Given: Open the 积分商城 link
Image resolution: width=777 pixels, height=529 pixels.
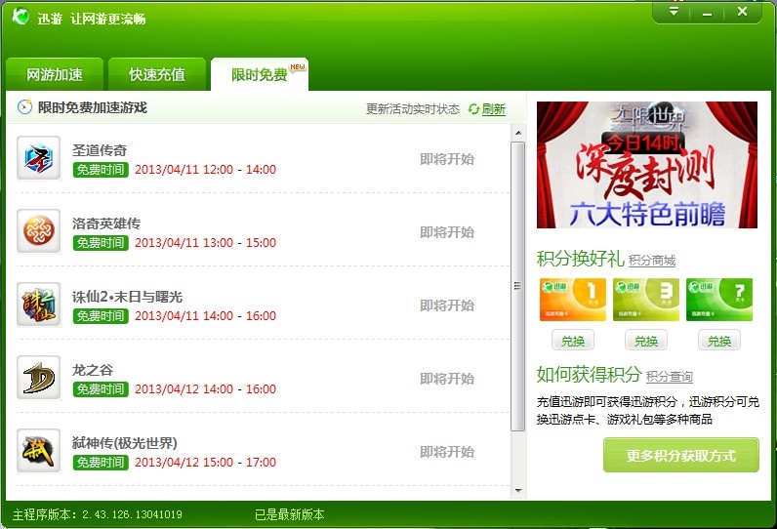Looking at the screenshot, I should (652, 261).
